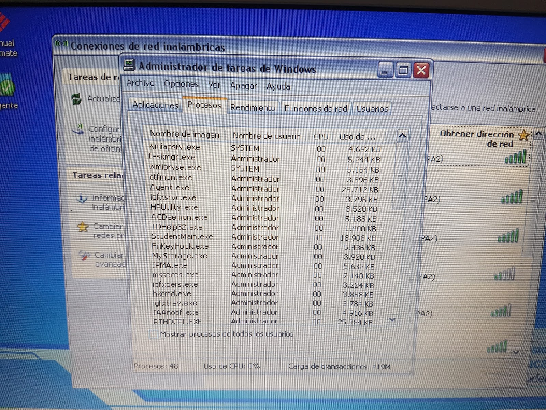Viewport: 546px width, 410px height.
Task: Open the Opciones menu
Action: (x=181, y=84)
